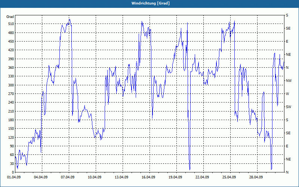This screenshot has height=187, width=299.
Task: Click the 04.04.09 date on the x-axis
Action: [41, 177]
